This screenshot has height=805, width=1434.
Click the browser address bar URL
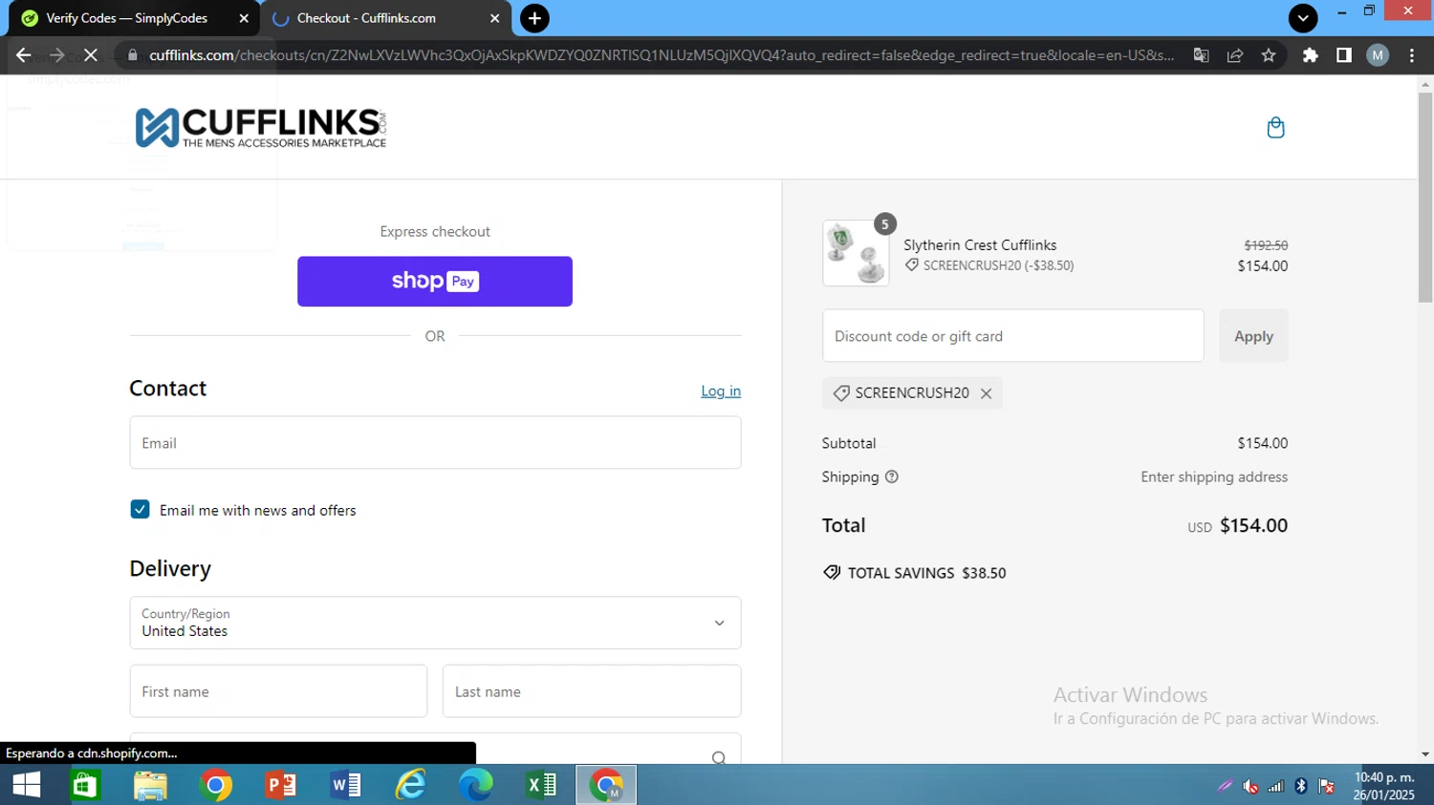(x=662, y=55)
